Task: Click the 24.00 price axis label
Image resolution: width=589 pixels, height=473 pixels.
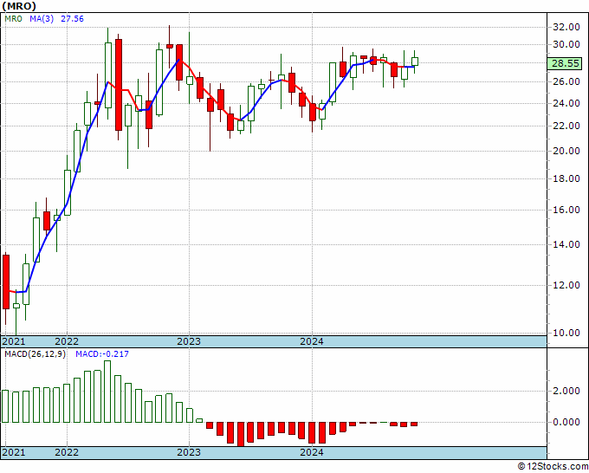Action: pyautogui.click(x=566, y=103)
